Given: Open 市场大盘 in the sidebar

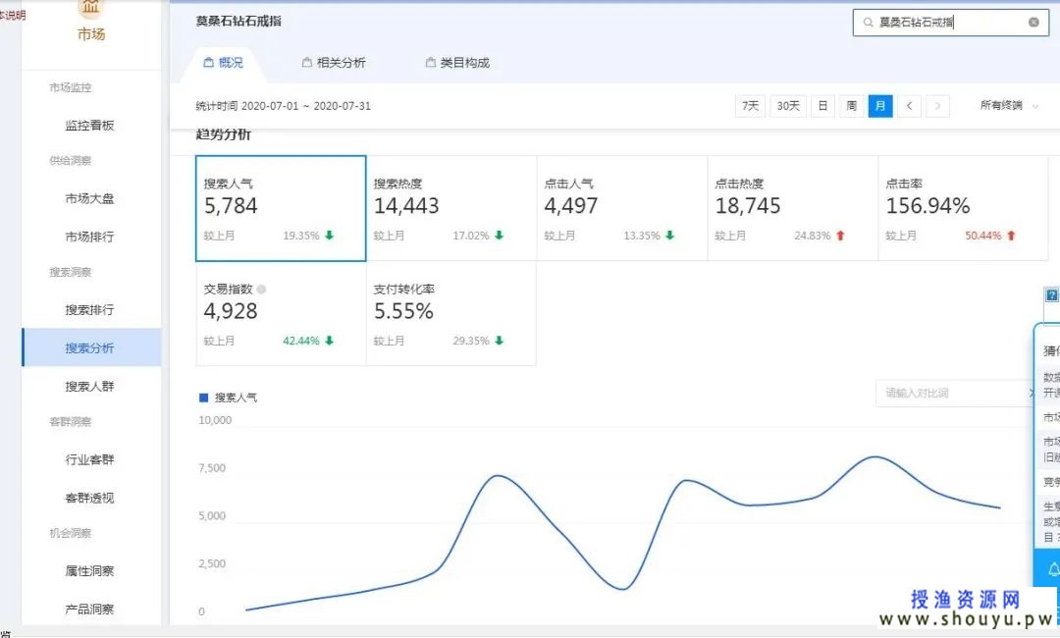Looking at the screenshot, I should click(x=89, y=198).
